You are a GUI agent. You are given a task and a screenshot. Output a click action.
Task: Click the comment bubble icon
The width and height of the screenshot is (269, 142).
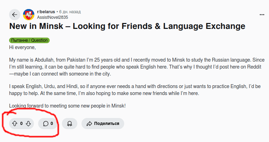click(45, 123)
